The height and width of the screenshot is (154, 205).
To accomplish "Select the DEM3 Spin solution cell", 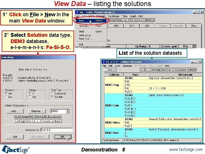I will click(114, 106).
